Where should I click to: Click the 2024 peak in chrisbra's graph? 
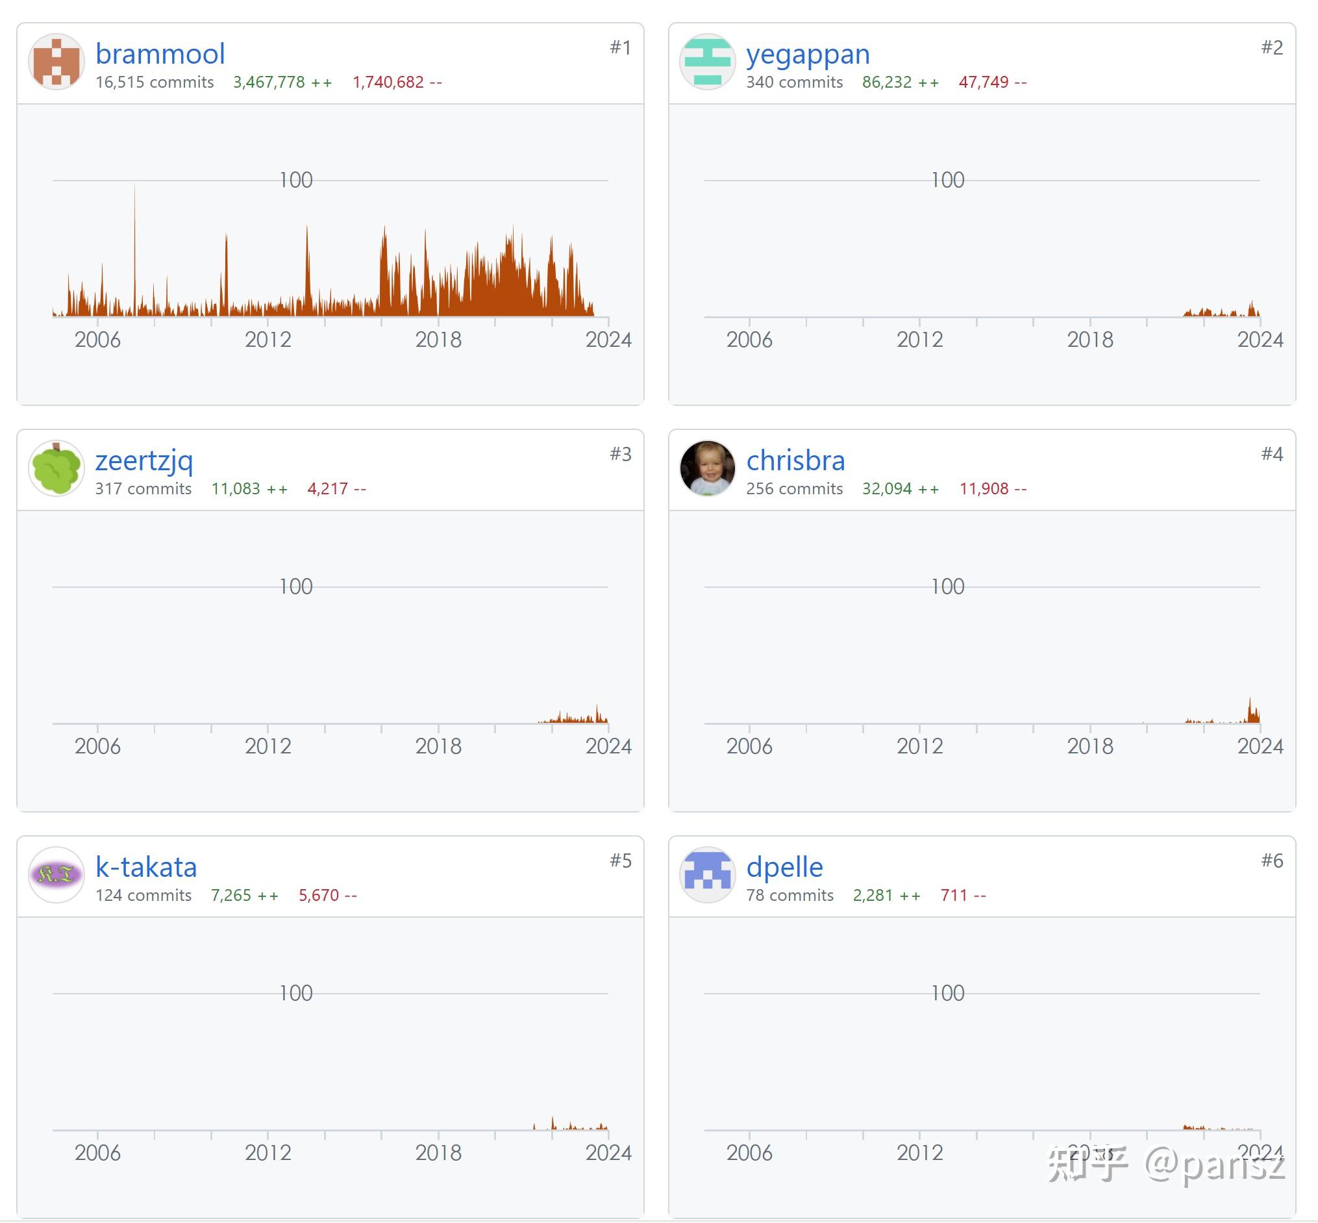(x=1250, y=709)
